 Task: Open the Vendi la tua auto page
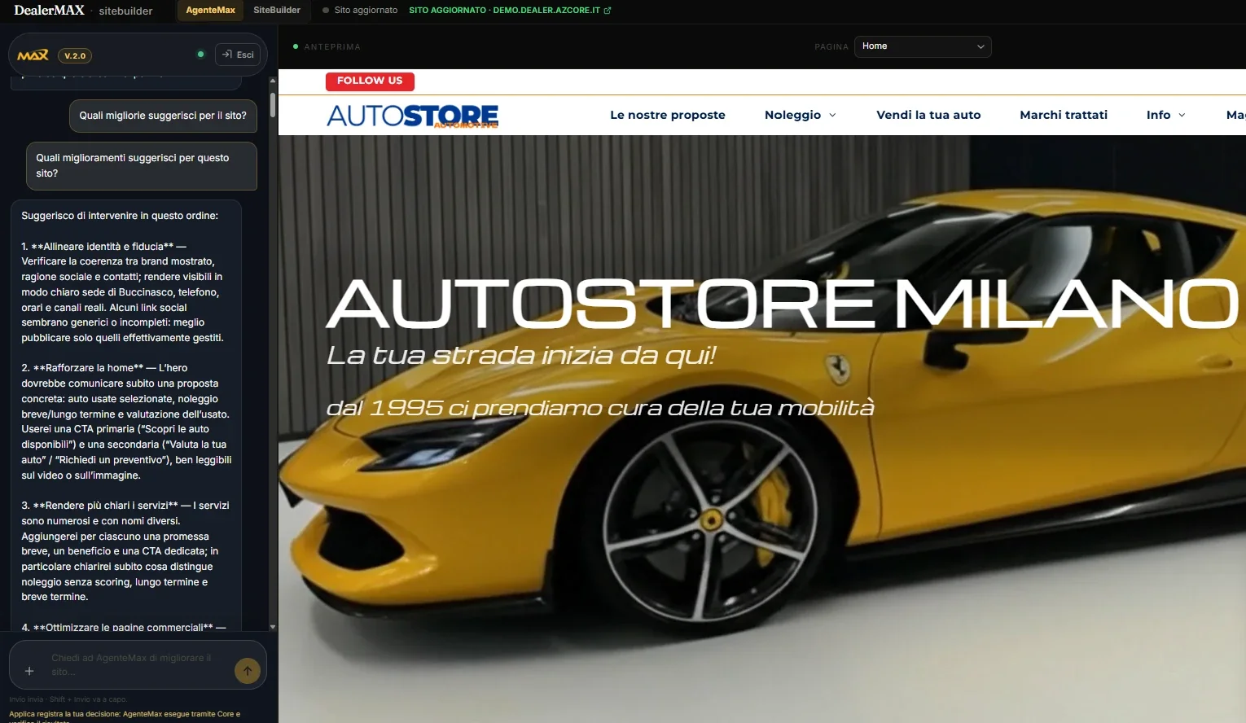928,115
